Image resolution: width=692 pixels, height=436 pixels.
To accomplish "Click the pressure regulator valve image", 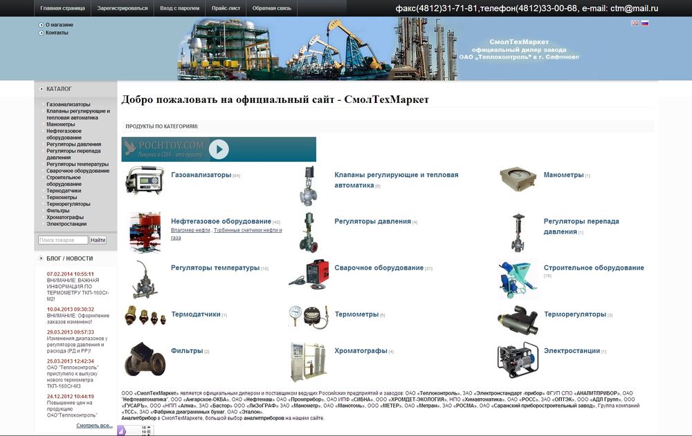I will coord(309,232).
